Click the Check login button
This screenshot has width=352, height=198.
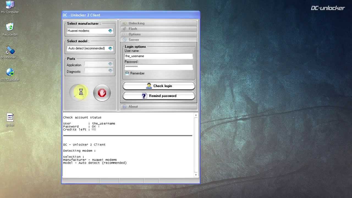(159, 86)
